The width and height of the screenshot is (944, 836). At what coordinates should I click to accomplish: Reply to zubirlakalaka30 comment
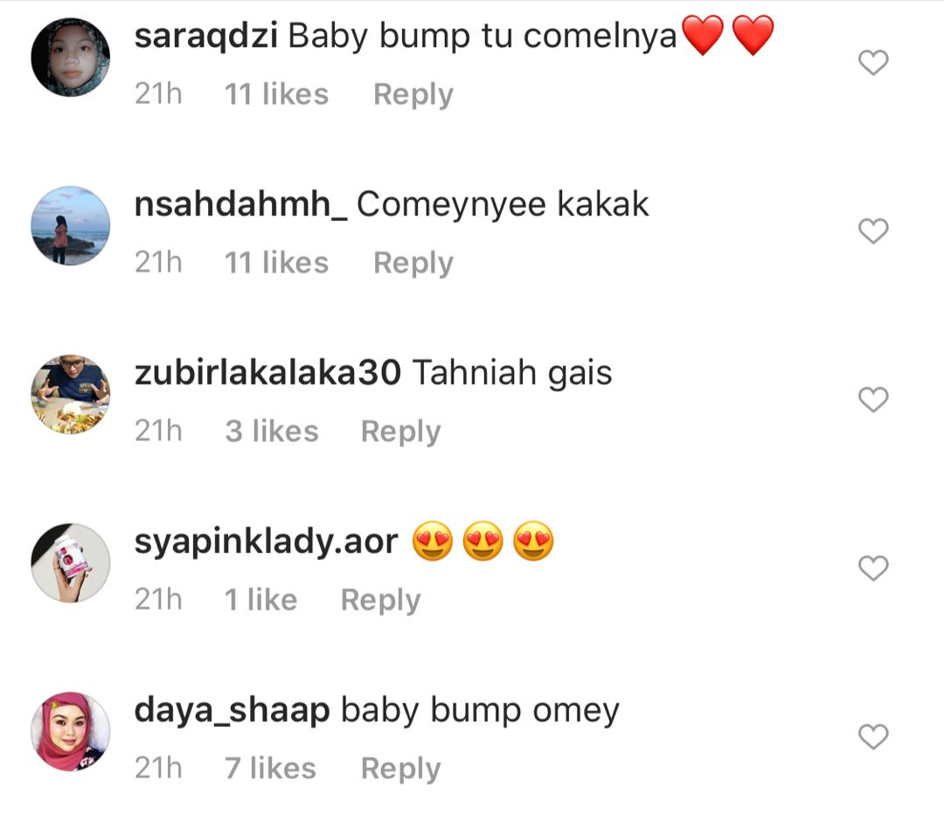pyautogui.click(x=401, y=432)
